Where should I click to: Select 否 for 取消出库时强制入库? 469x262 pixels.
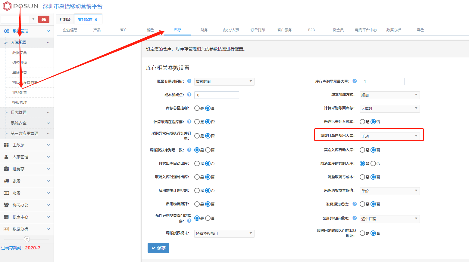373,163
